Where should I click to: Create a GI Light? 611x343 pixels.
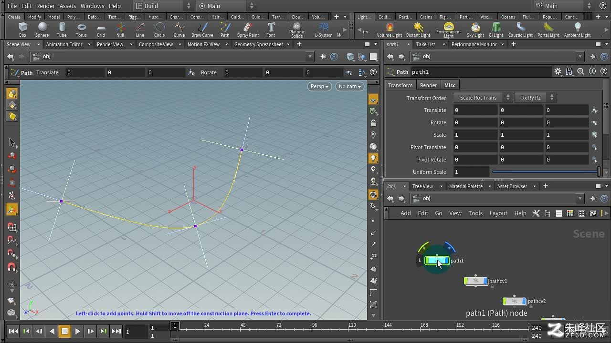click(496, 30)
